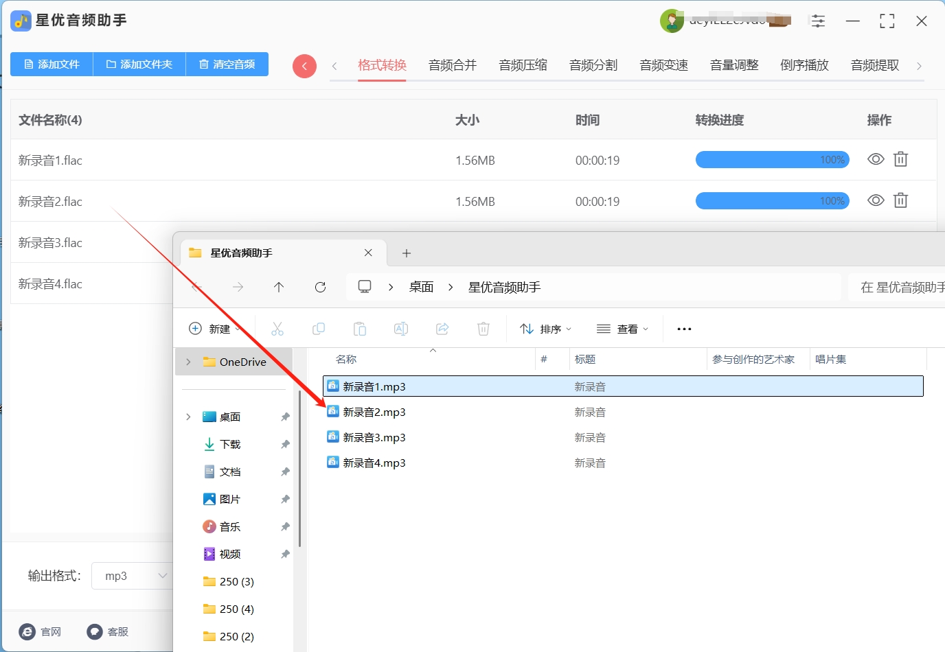Switch to the 音频变速 tab

pyautogui.click(x=664, y=65)
